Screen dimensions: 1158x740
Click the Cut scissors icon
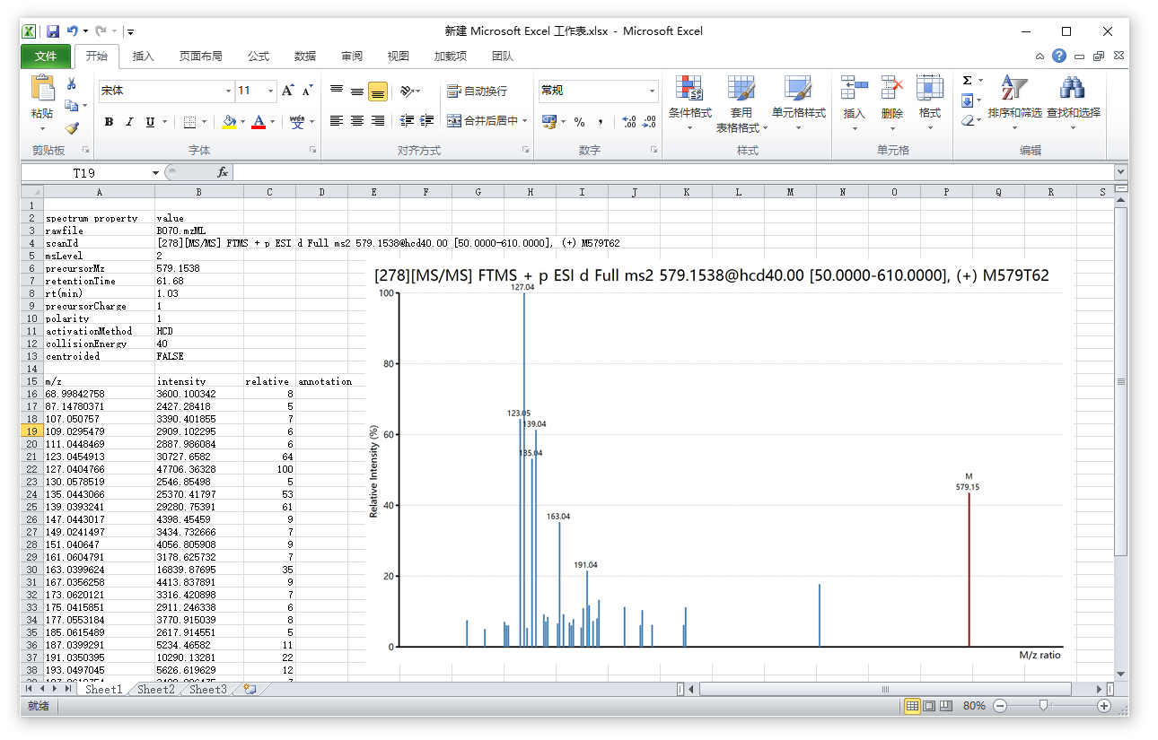[72, 84]
